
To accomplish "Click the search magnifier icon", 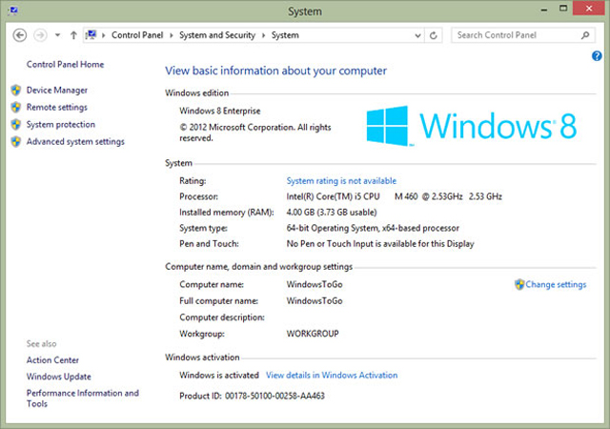I will (585, 35).
